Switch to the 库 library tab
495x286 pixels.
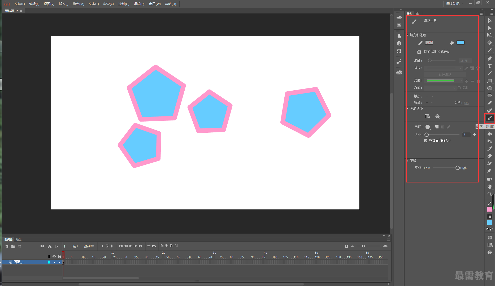pyautogui.click(x=417, y=14)
